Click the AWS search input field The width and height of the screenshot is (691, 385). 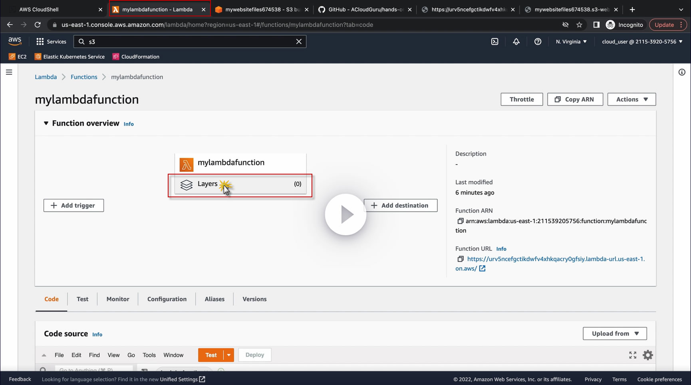pyautogui.click(x=190, y=42)
